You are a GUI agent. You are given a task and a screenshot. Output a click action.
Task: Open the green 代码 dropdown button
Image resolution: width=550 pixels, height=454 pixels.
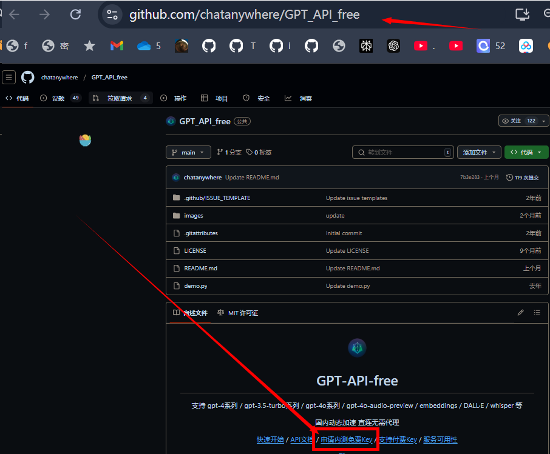[526, 152]
